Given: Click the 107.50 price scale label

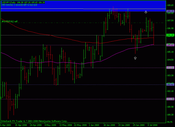Looking at the screenshot, I should [x=170, y=21].
